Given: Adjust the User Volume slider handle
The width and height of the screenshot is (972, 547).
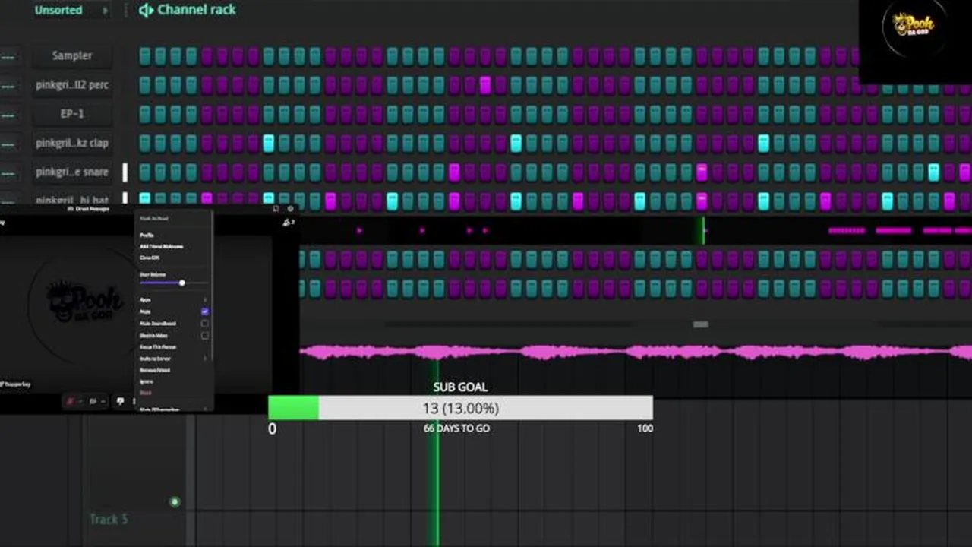Looking at the screenshot, I should [181, 283].
